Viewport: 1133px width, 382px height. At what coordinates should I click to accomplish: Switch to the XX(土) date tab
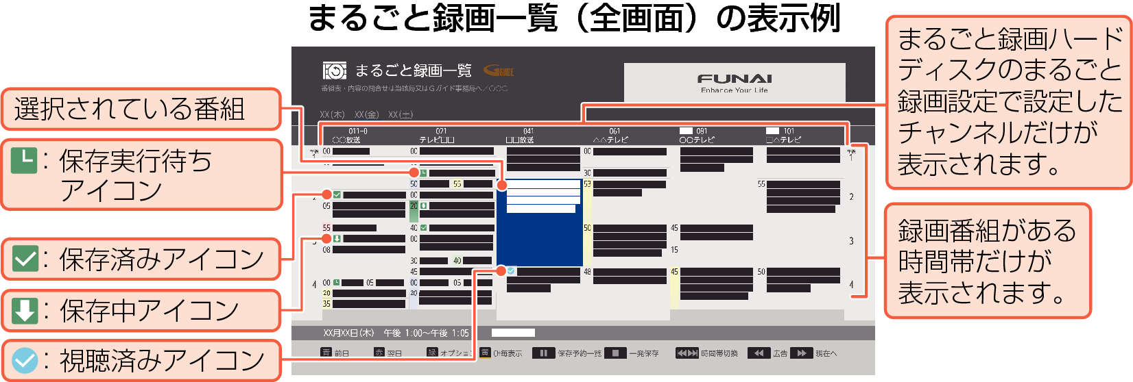(x=401, y=114)
